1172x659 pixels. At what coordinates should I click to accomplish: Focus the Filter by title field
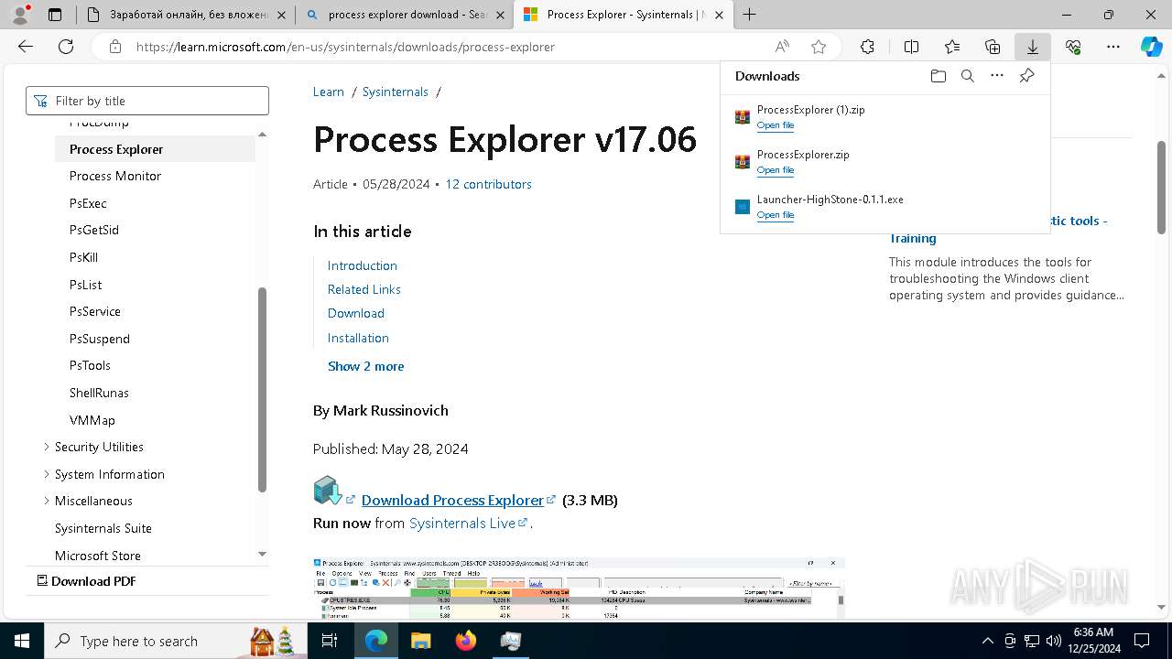point(147,101)
